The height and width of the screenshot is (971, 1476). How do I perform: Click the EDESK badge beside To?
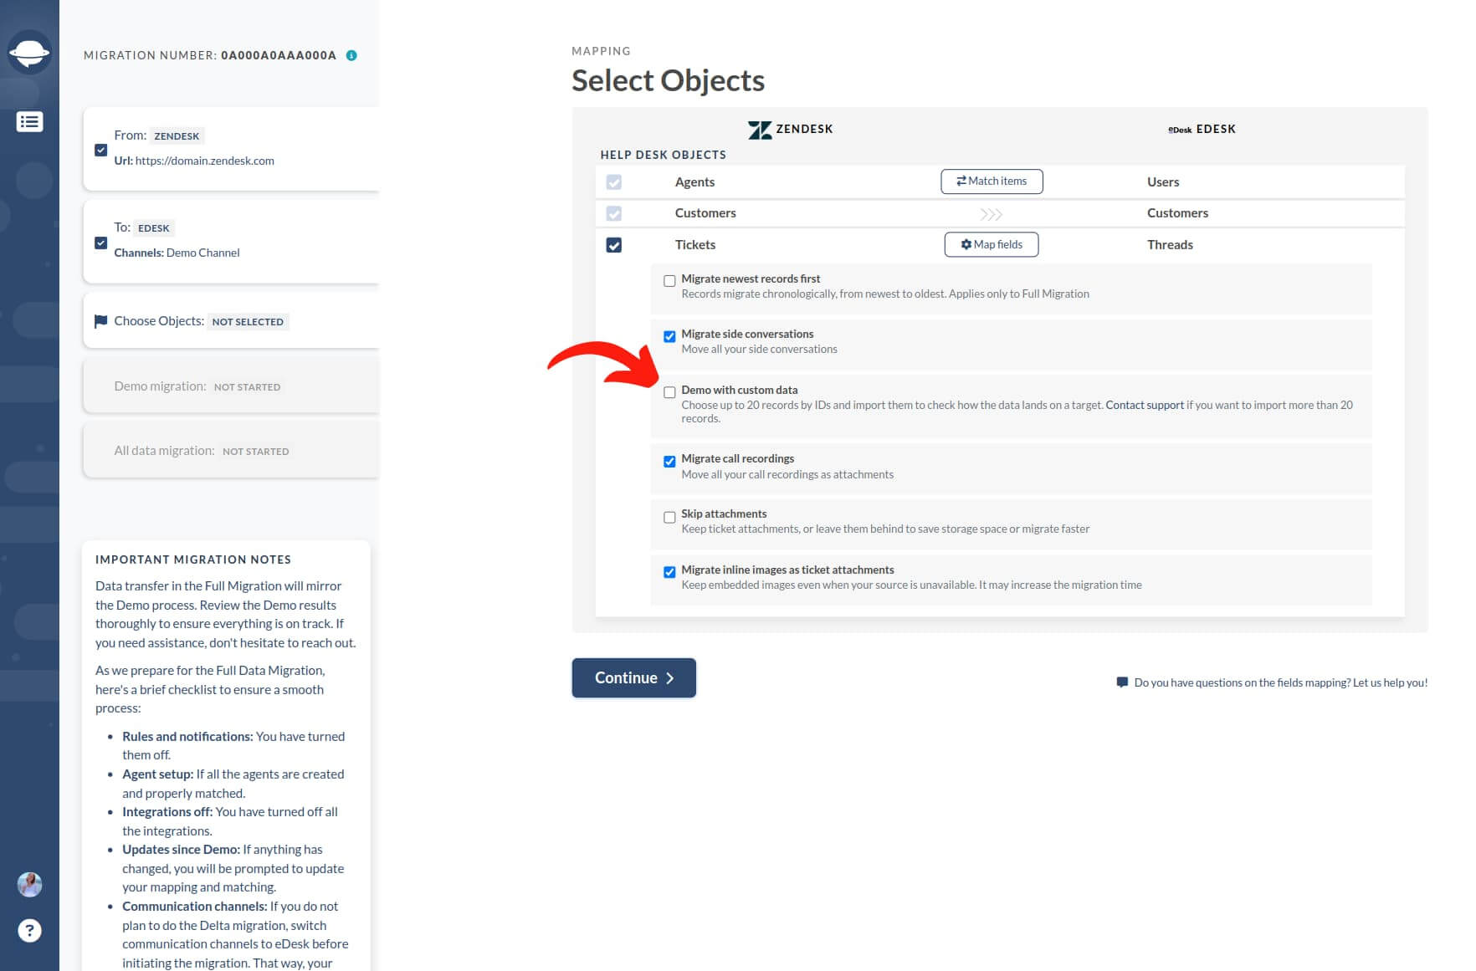pyautogui.click(x=154, y=228)
